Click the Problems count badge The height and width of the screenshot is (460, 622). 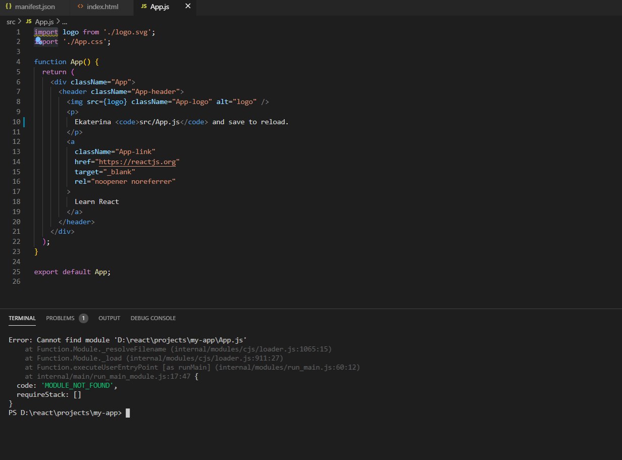point(83,318)
